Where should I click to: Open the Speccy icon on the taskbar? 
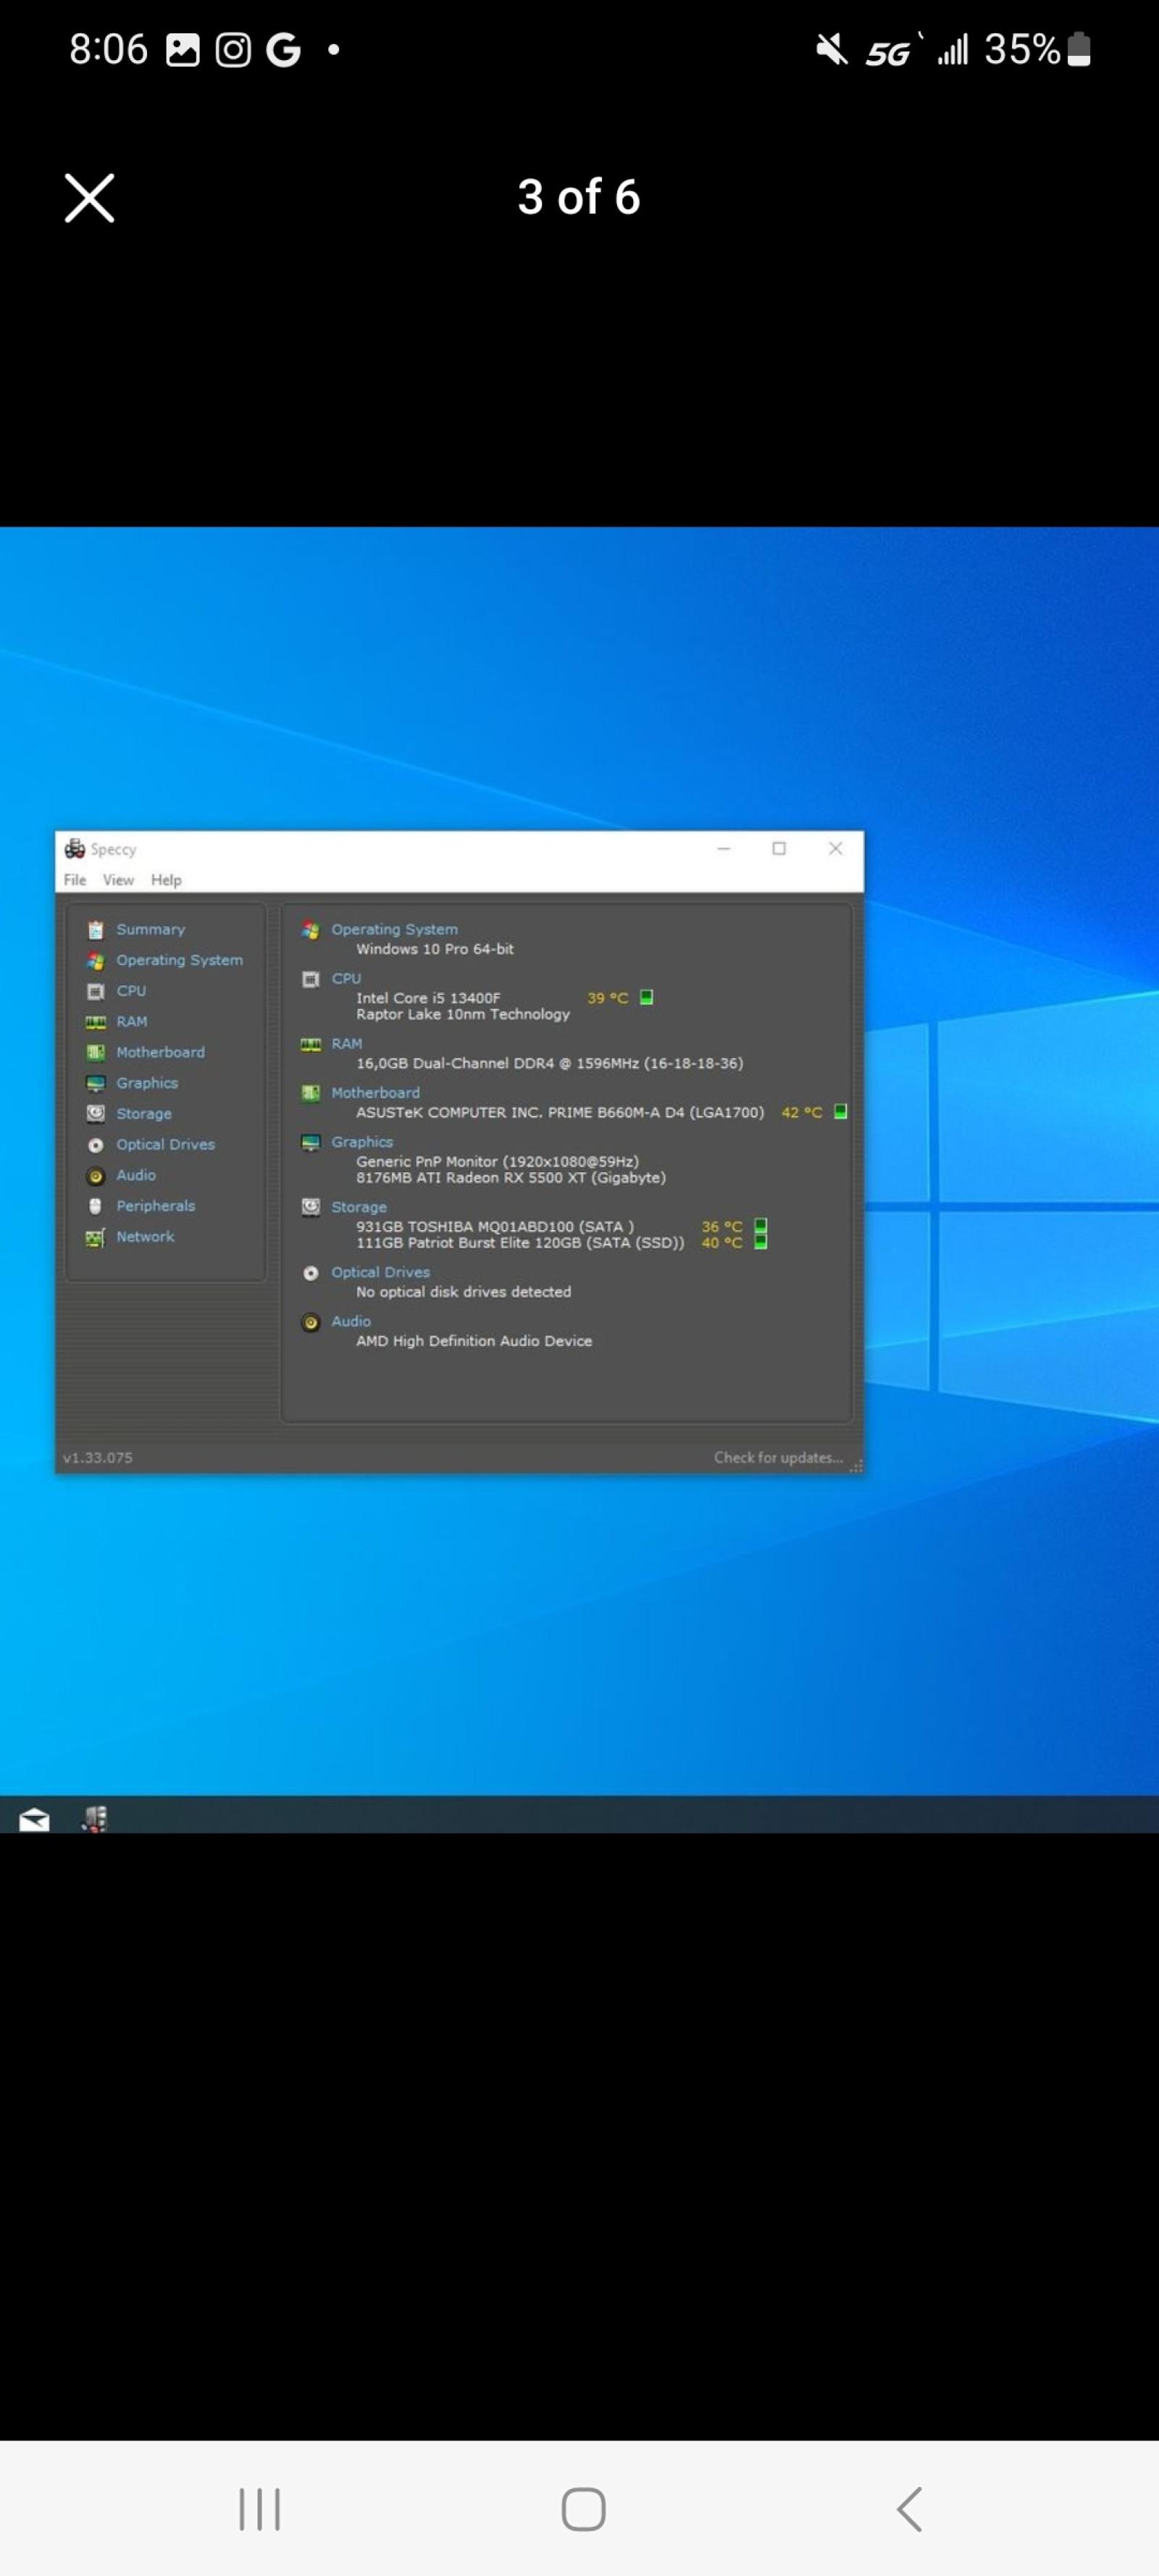click(94, 1819)
